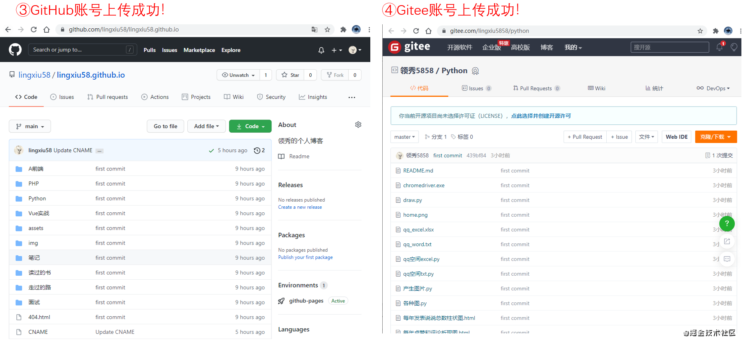Screen dimensions: 743x343
Task: Switch to GitHub Pull requests tab
Action: pos(108,97)
